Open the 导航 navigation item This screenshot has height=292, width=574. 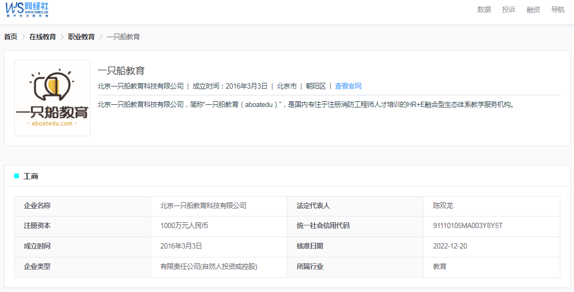coord(558,10)
